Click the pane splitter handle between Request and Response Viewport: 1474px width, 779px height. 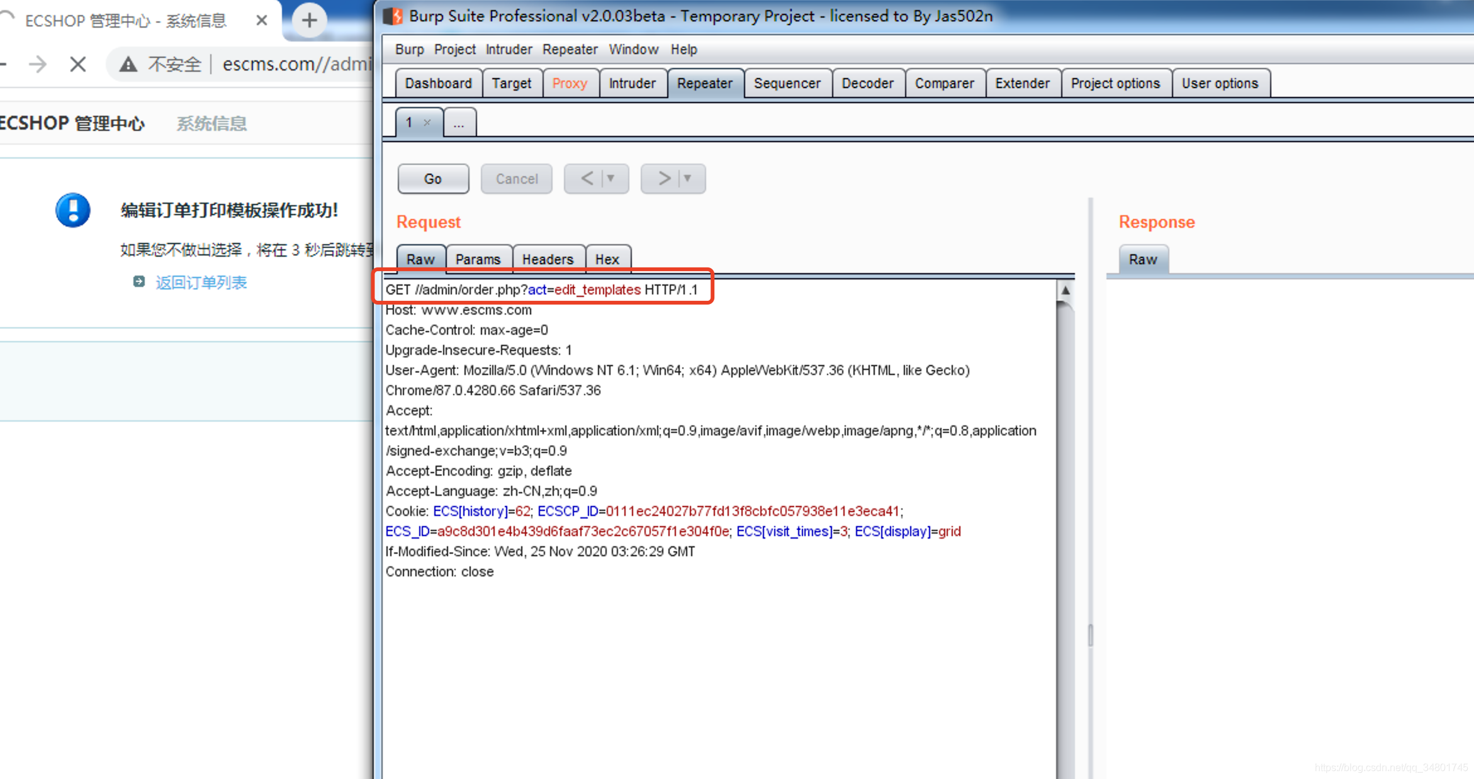point(1090,635)
